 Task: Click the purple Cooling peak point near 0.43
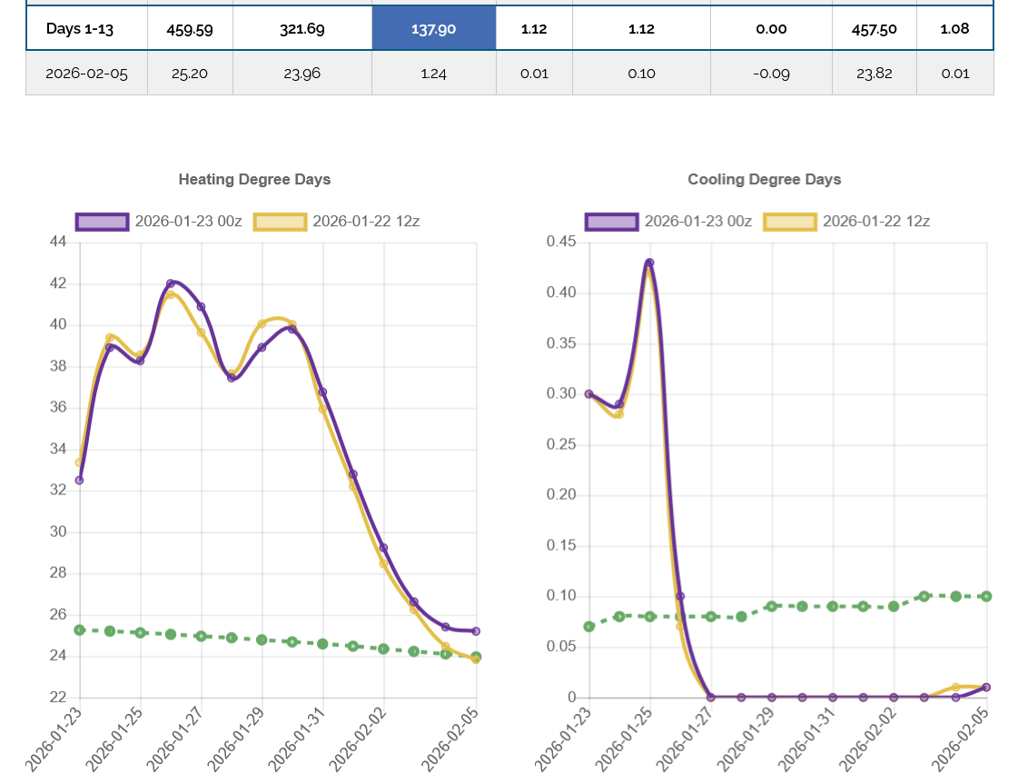point(649,263)
